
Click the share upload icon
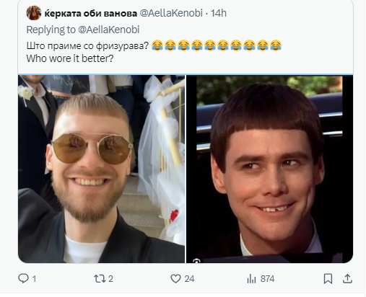(347, 279)
